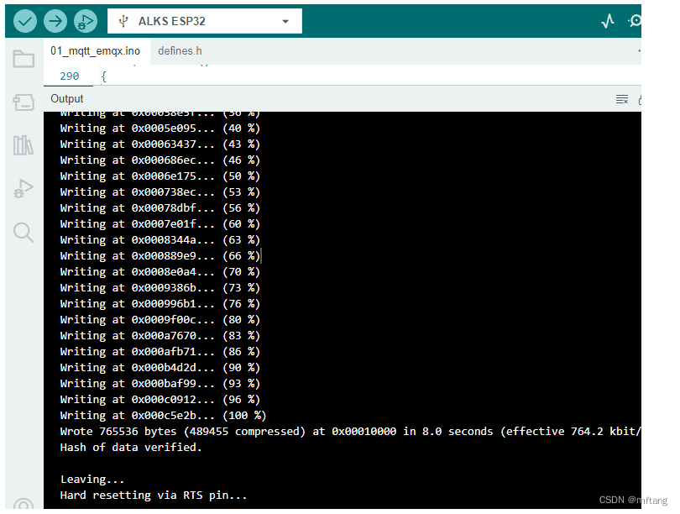Switch to the defines.h tab

click(179, 50)
